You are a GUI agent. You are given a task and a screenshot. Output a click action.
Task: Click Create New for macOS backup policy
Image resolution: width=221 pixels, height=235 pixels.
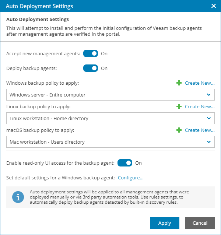[200, 130]
